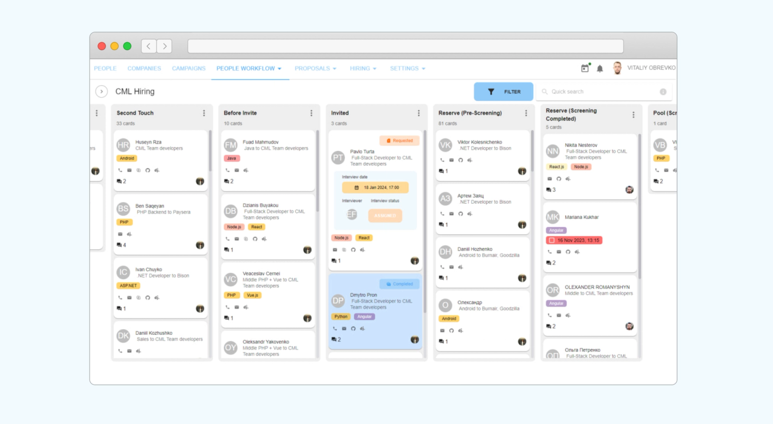Go to the CAMPAIGNS tab
This screenshot has width=773, height=424.
189,69
